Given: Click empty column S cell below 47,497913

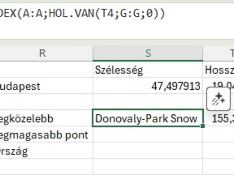Looking at the screenshot, I should 148,102.
